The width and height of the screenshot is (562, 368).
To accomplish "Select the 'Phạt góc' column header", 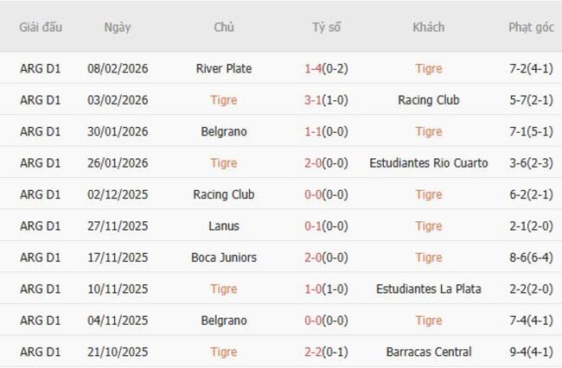I will tap(531, 28).
